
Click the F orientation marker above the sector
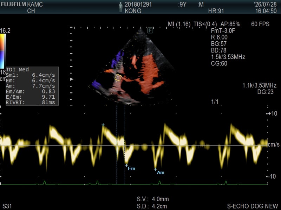click(150, 30)
